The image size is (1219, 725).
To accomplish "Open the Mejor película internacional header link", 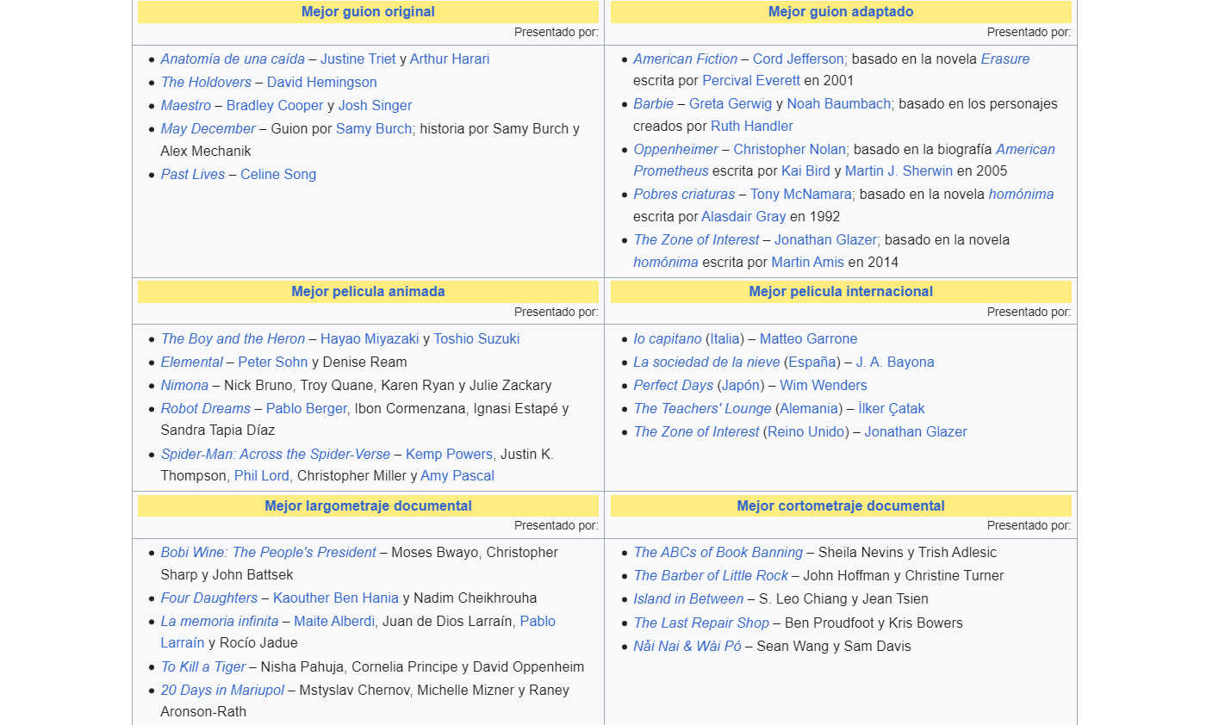I will [x=841, y=292].
